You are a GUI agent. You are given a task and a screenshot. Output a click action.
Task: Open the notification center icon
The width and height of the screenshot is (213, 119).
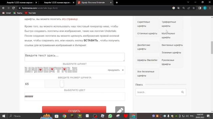click(208, 116)
